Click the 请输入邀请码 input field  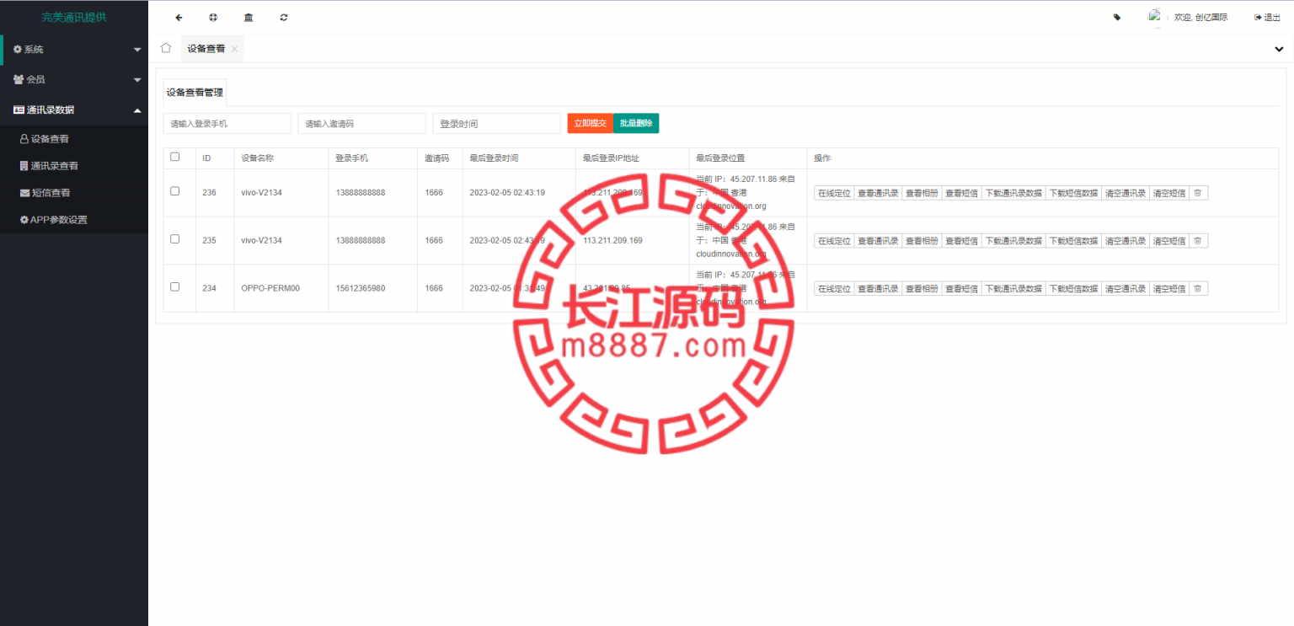pos(362,124)
